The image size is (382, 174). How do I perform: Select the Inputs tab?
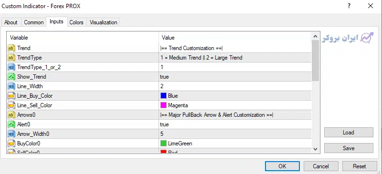pos(56,21)
